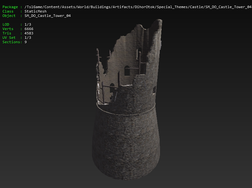Select the SM_DO_Castle_Tower_04 object name value

tap(48, 16)
